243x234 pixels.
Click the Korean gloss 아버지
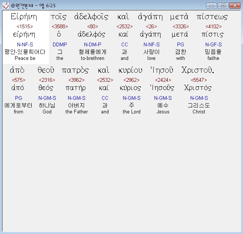(x=76, y=106)
